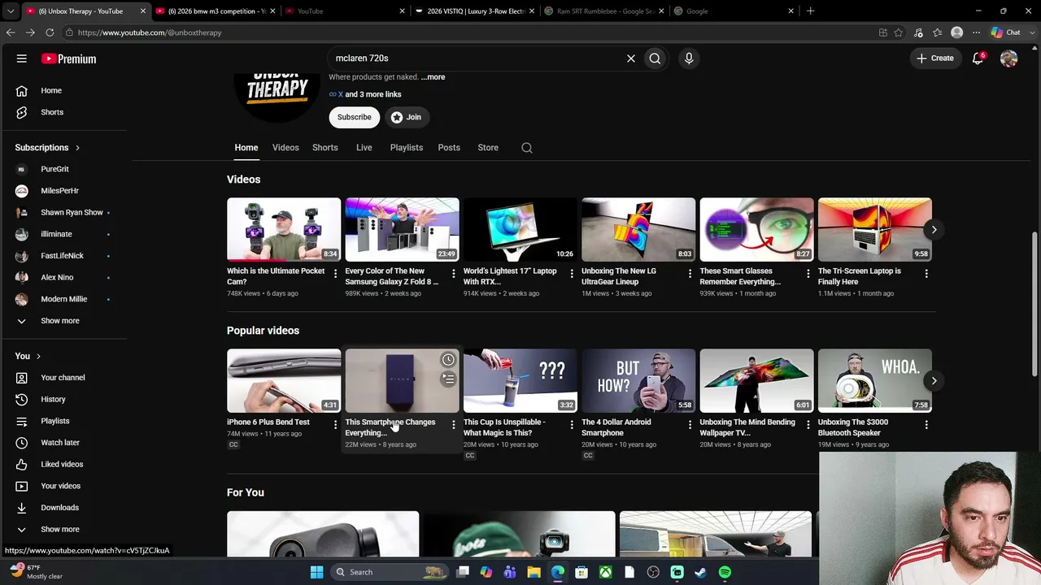The image size is (1041, 585).
Task: Open the Subscriptions section header
Action: [x=47, y=148]
